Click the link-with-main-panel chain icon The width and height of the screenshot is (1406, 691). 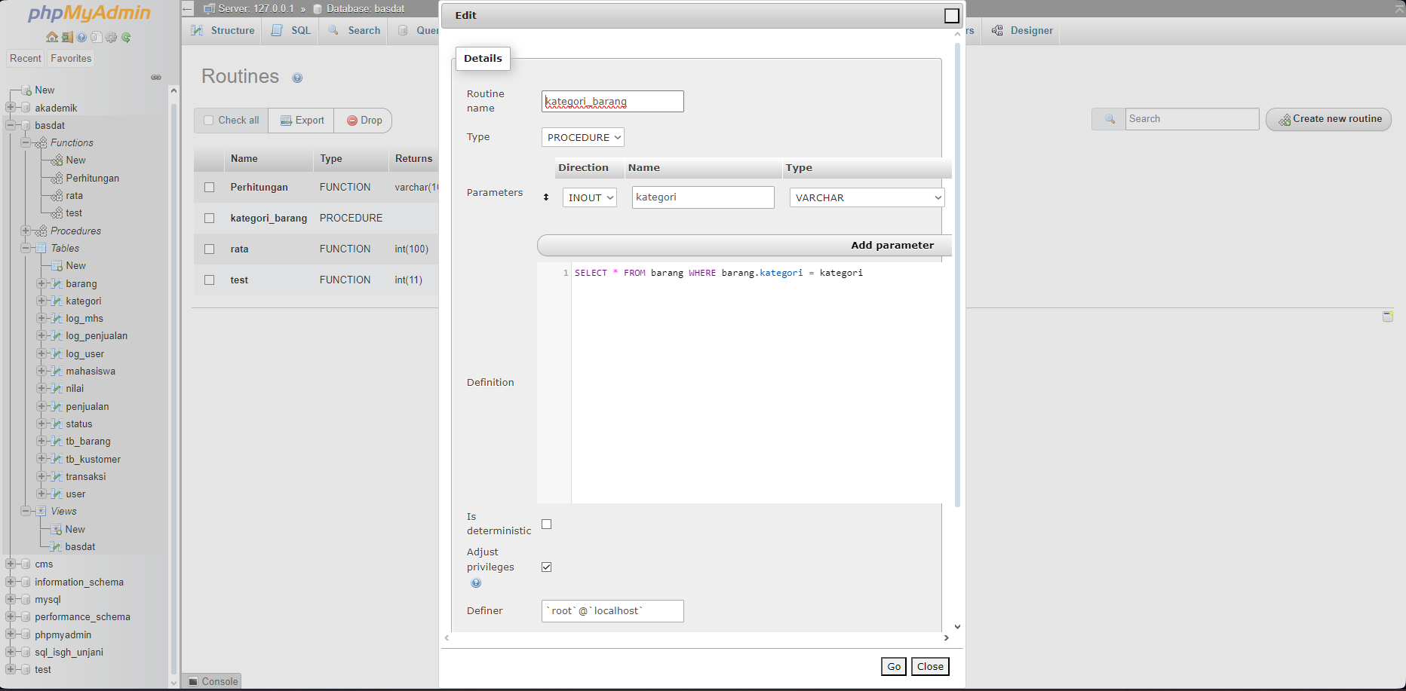156,77
